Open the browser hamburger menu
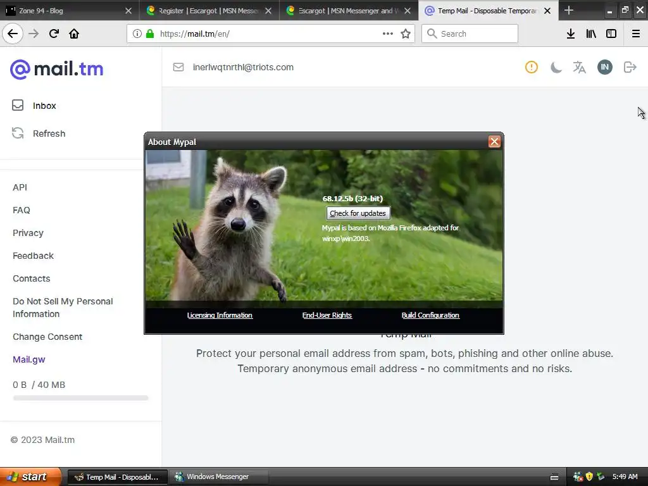Viewport: 648px width, 486px height. 636,34
